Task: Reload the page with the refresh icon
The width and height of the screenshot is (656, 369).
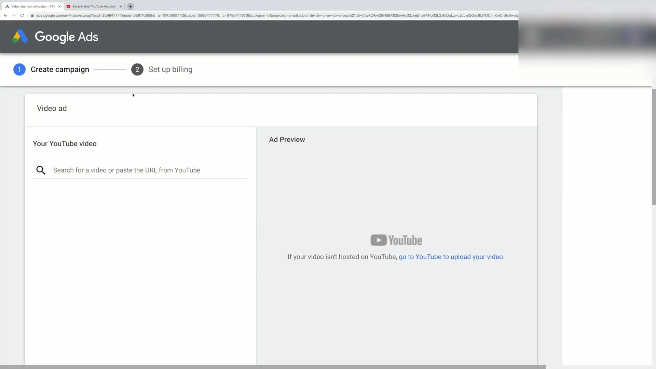Action: coord(22,15)
